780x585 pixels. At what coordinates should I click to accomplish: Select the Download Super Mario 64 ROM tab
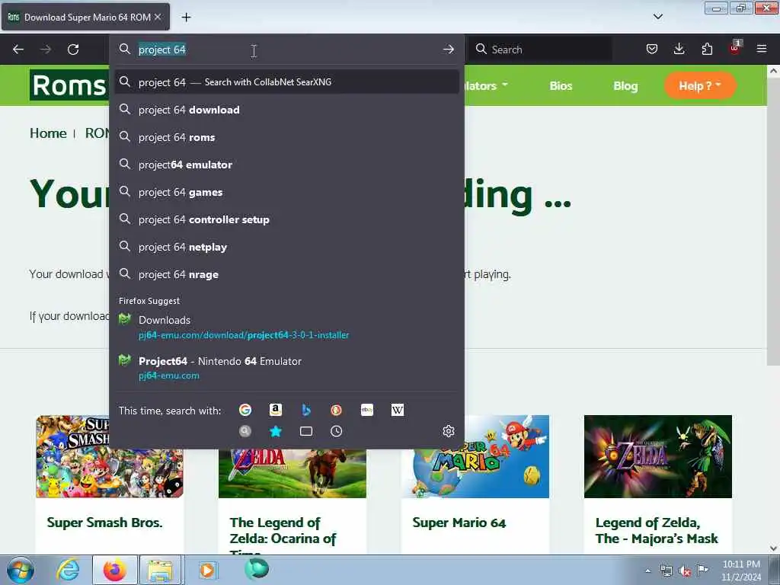click(85, 17)
